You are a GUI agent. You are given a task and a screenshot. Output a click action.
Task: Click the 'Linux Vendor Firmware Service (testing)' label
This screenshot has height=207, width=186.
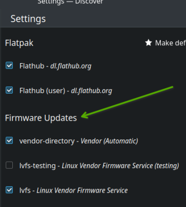(x=120, y=166)
